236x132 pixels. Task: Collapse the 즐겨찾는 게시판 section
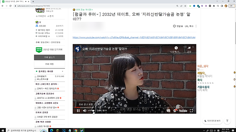(62, 71)
